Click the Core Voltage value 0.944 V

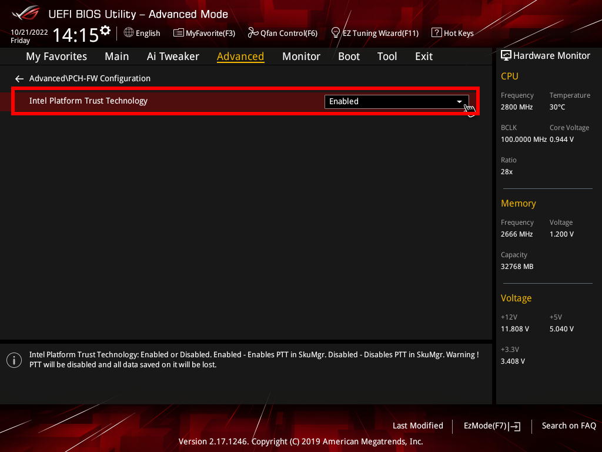[561, 139]
